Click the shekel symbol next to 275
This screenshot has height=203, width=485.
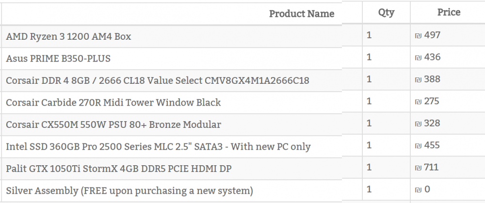418,102
